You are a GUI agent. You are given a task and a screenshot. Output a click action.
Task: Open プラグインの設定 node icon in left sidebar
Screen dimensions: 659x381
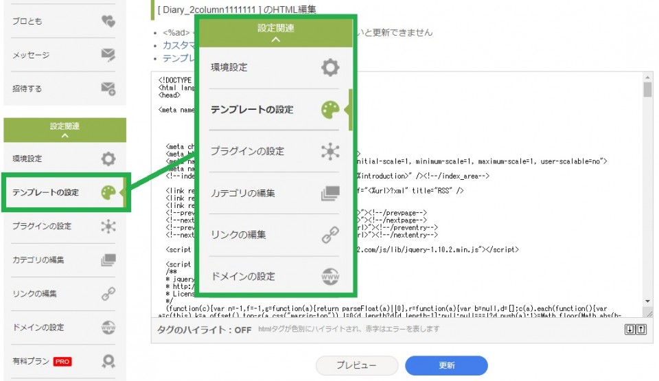coord(108,227)
